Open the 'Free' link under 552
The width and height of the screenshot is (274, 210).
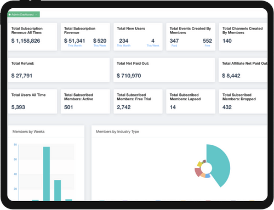(x=207, y=46)
